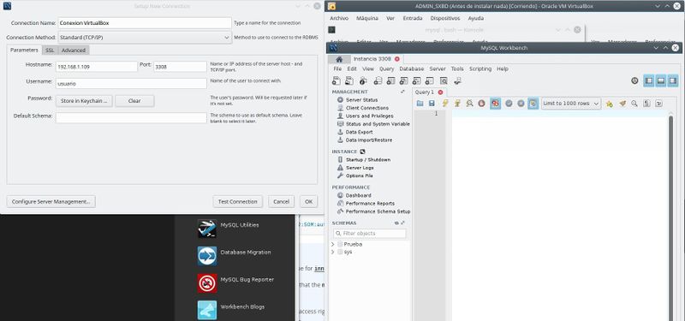Click OK in Setup New Connection
The height and width of the screenshot is (321, 685).
coord(309,202)
